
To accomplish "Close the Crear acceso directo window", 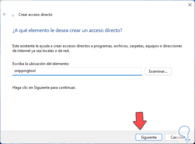I will coord(187,5).
